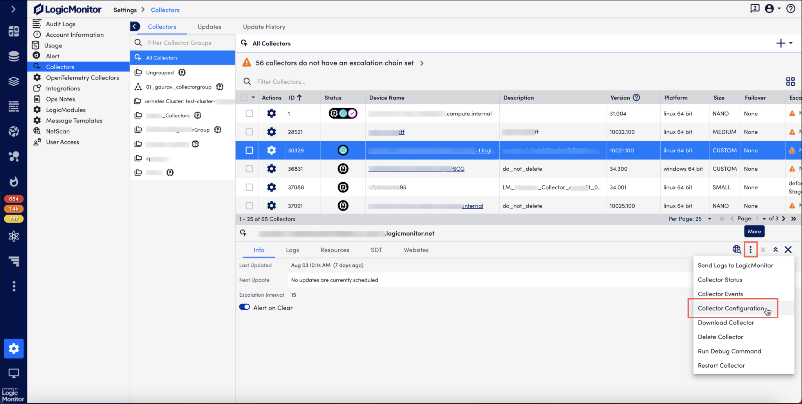Open the add collector dropdown arrow
Viewport: 802px width, 404px height.
[x=791, y=43]
